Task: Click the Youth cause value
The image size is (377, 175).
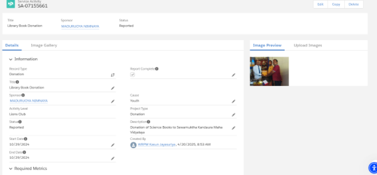Action: click(x=134, y=101)
